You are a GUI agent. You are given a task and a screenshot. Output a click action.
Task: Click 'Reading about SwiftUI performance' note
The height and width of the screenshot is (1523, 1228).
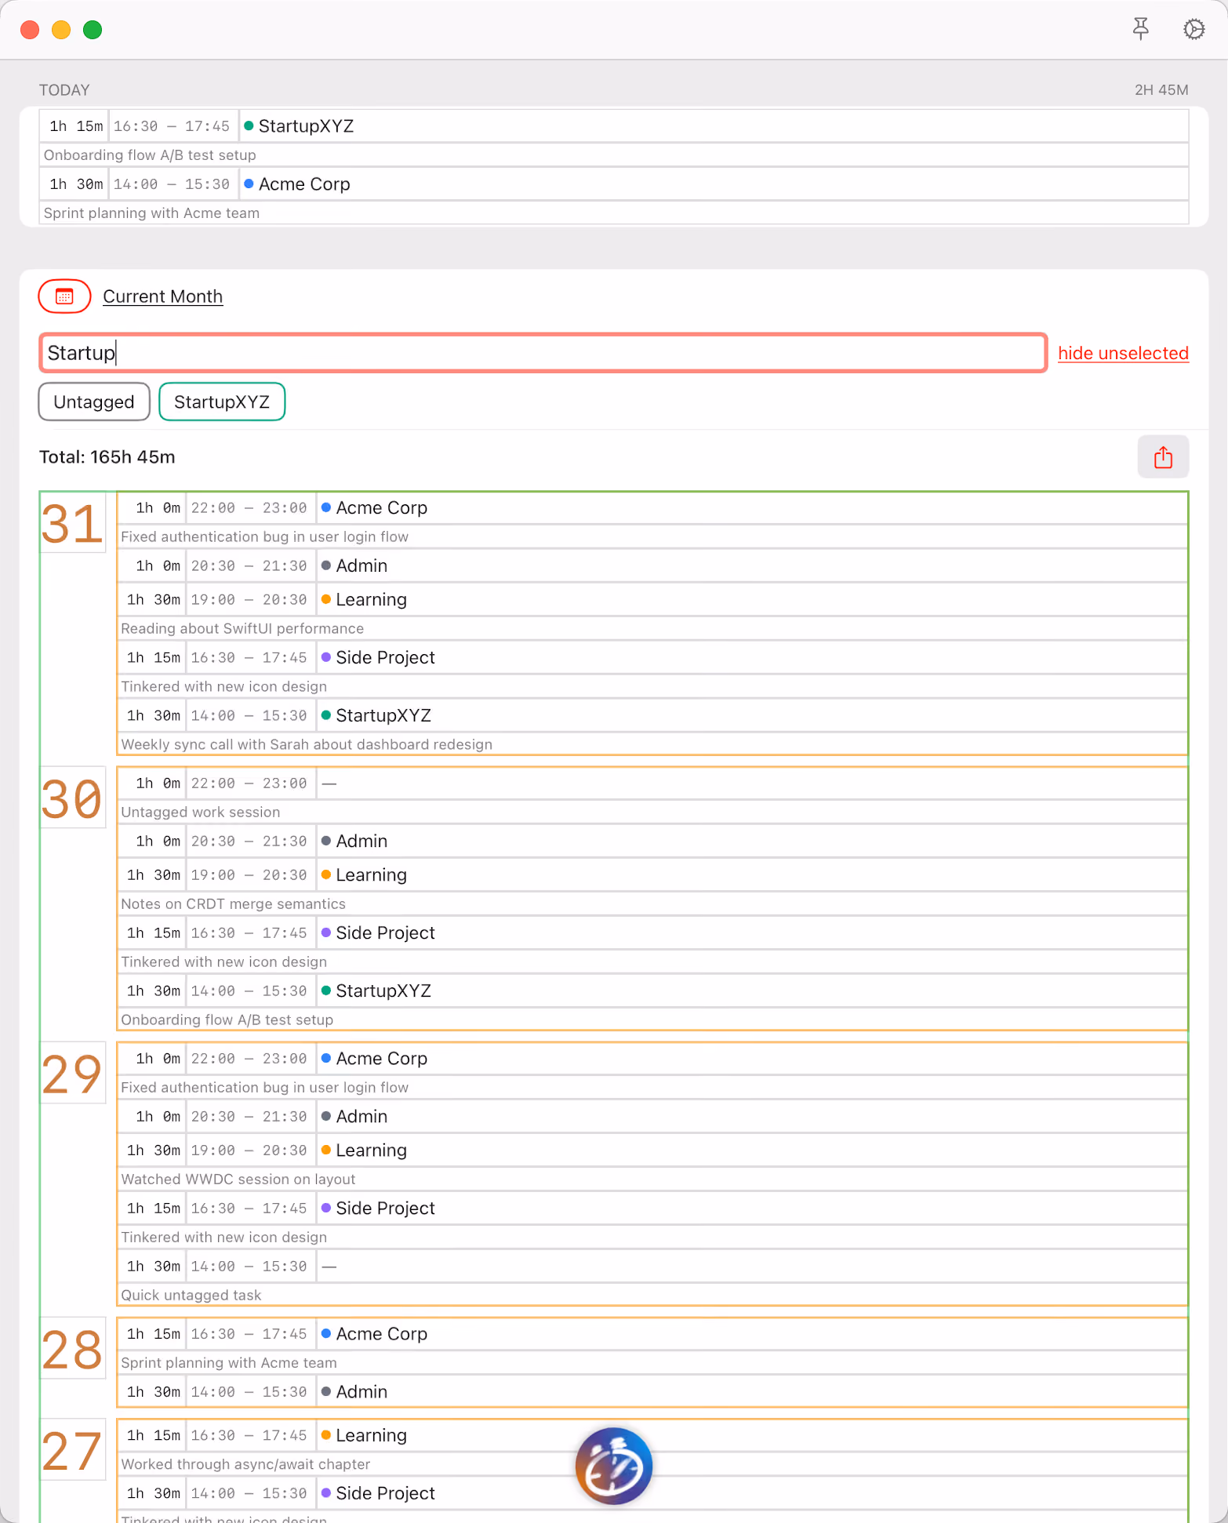coord(242,629)
